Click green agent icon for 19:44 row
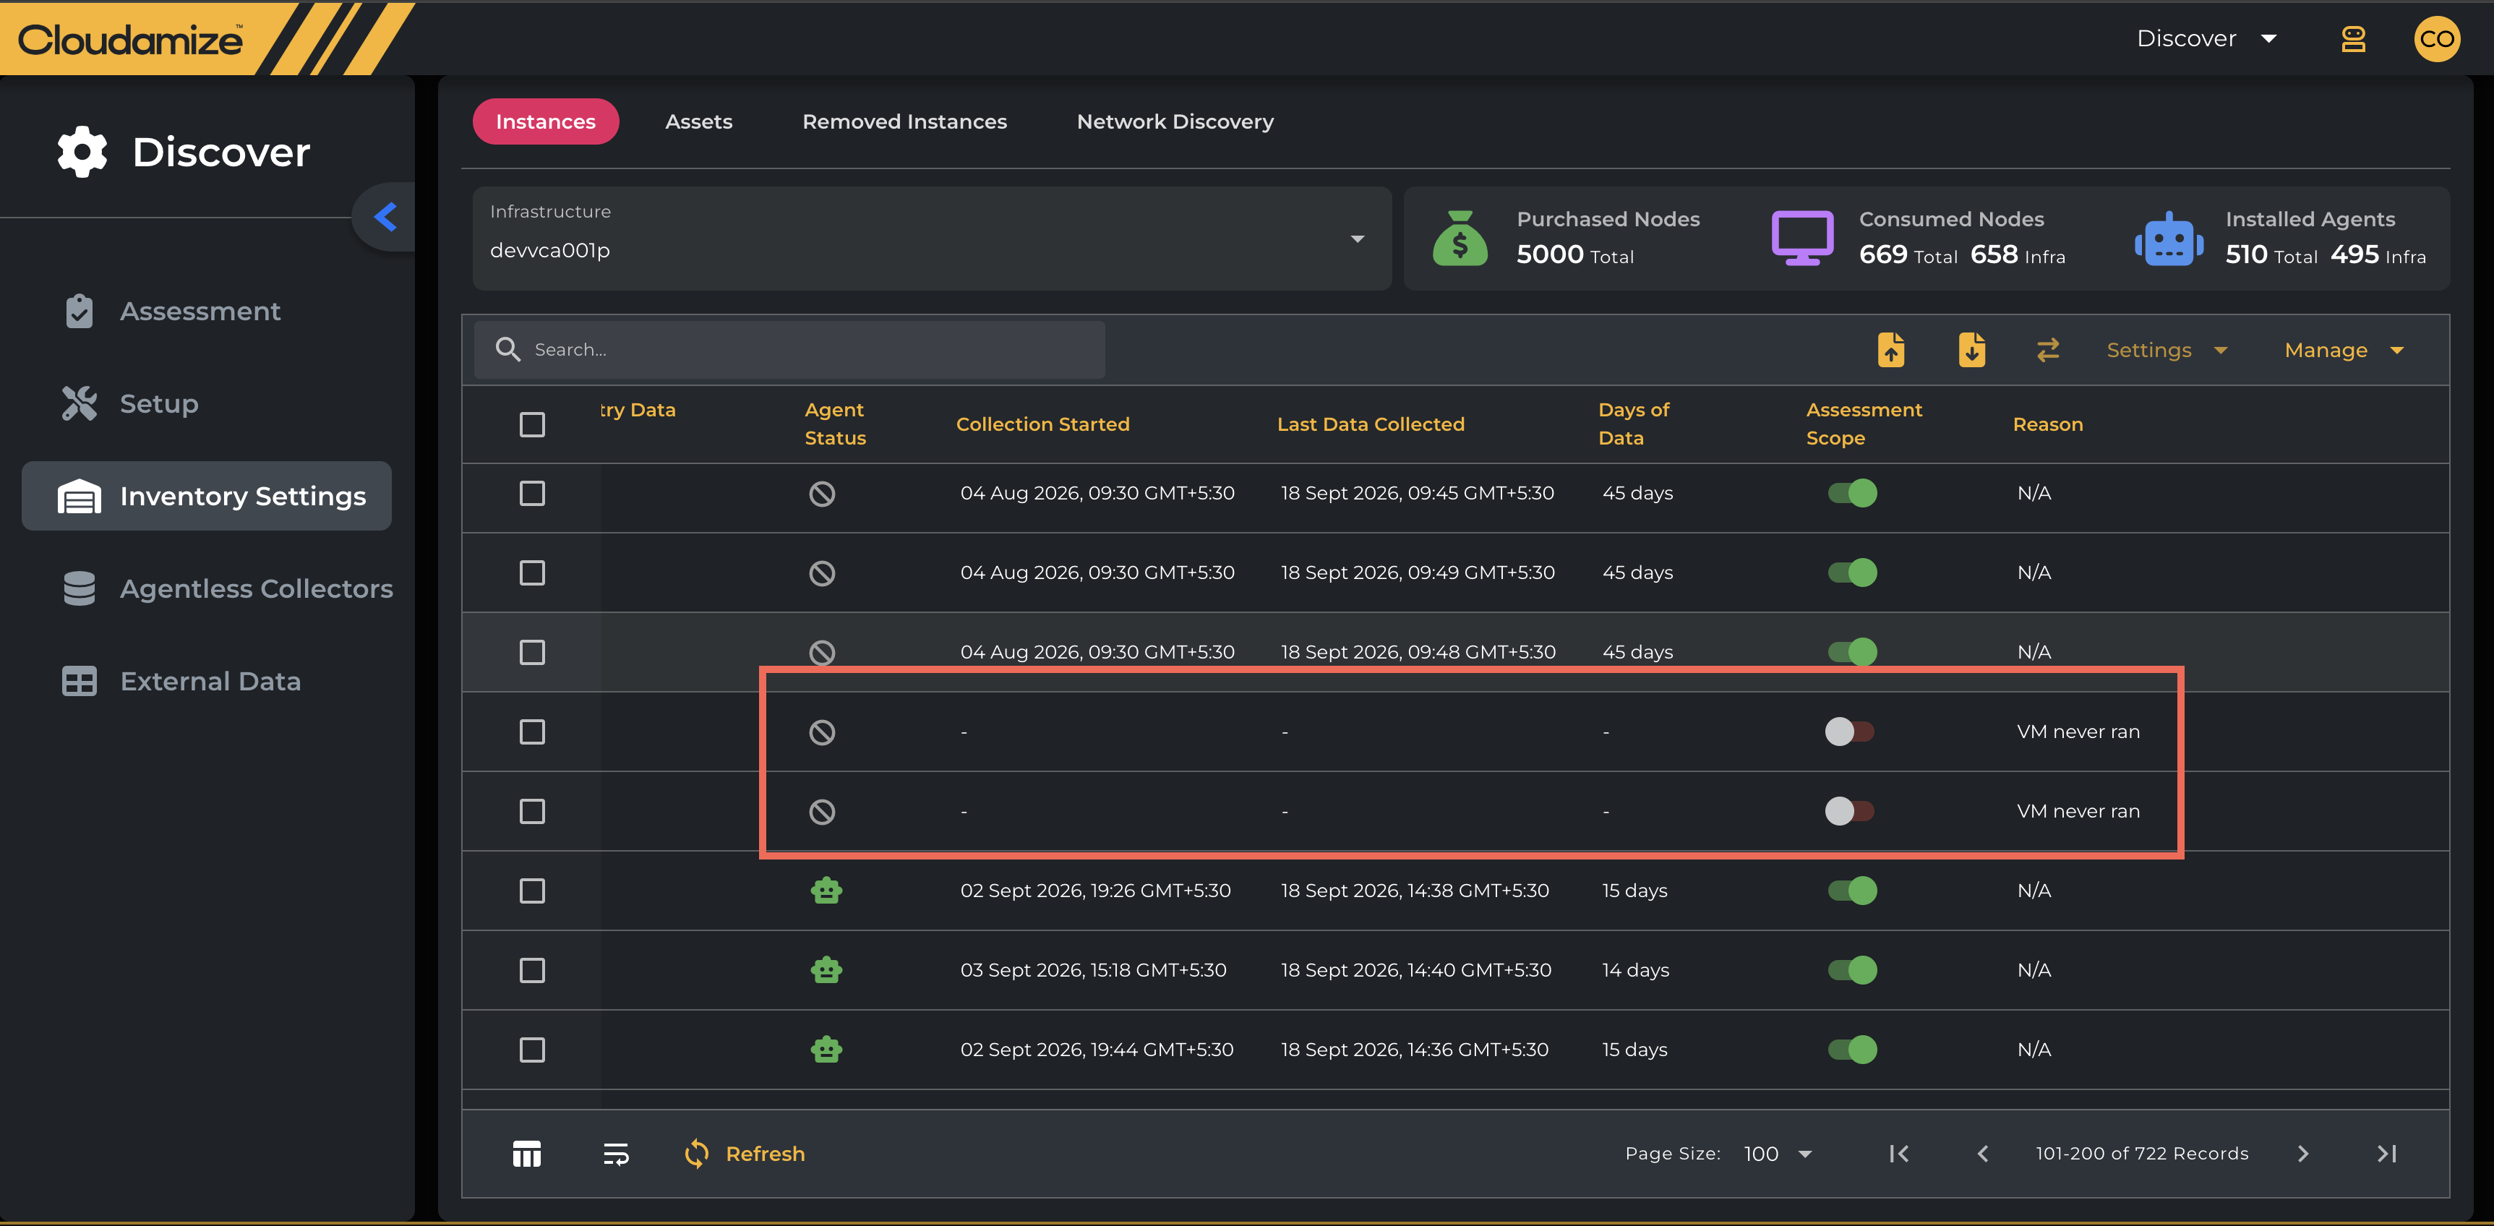Screen dimensions: 2494x1226 point(826,1049)
